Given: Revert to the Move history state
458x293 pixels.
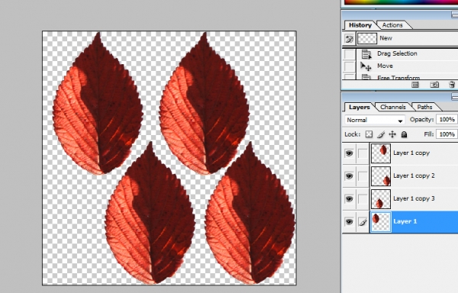Looking at the screenshot, I should point(385,66).
